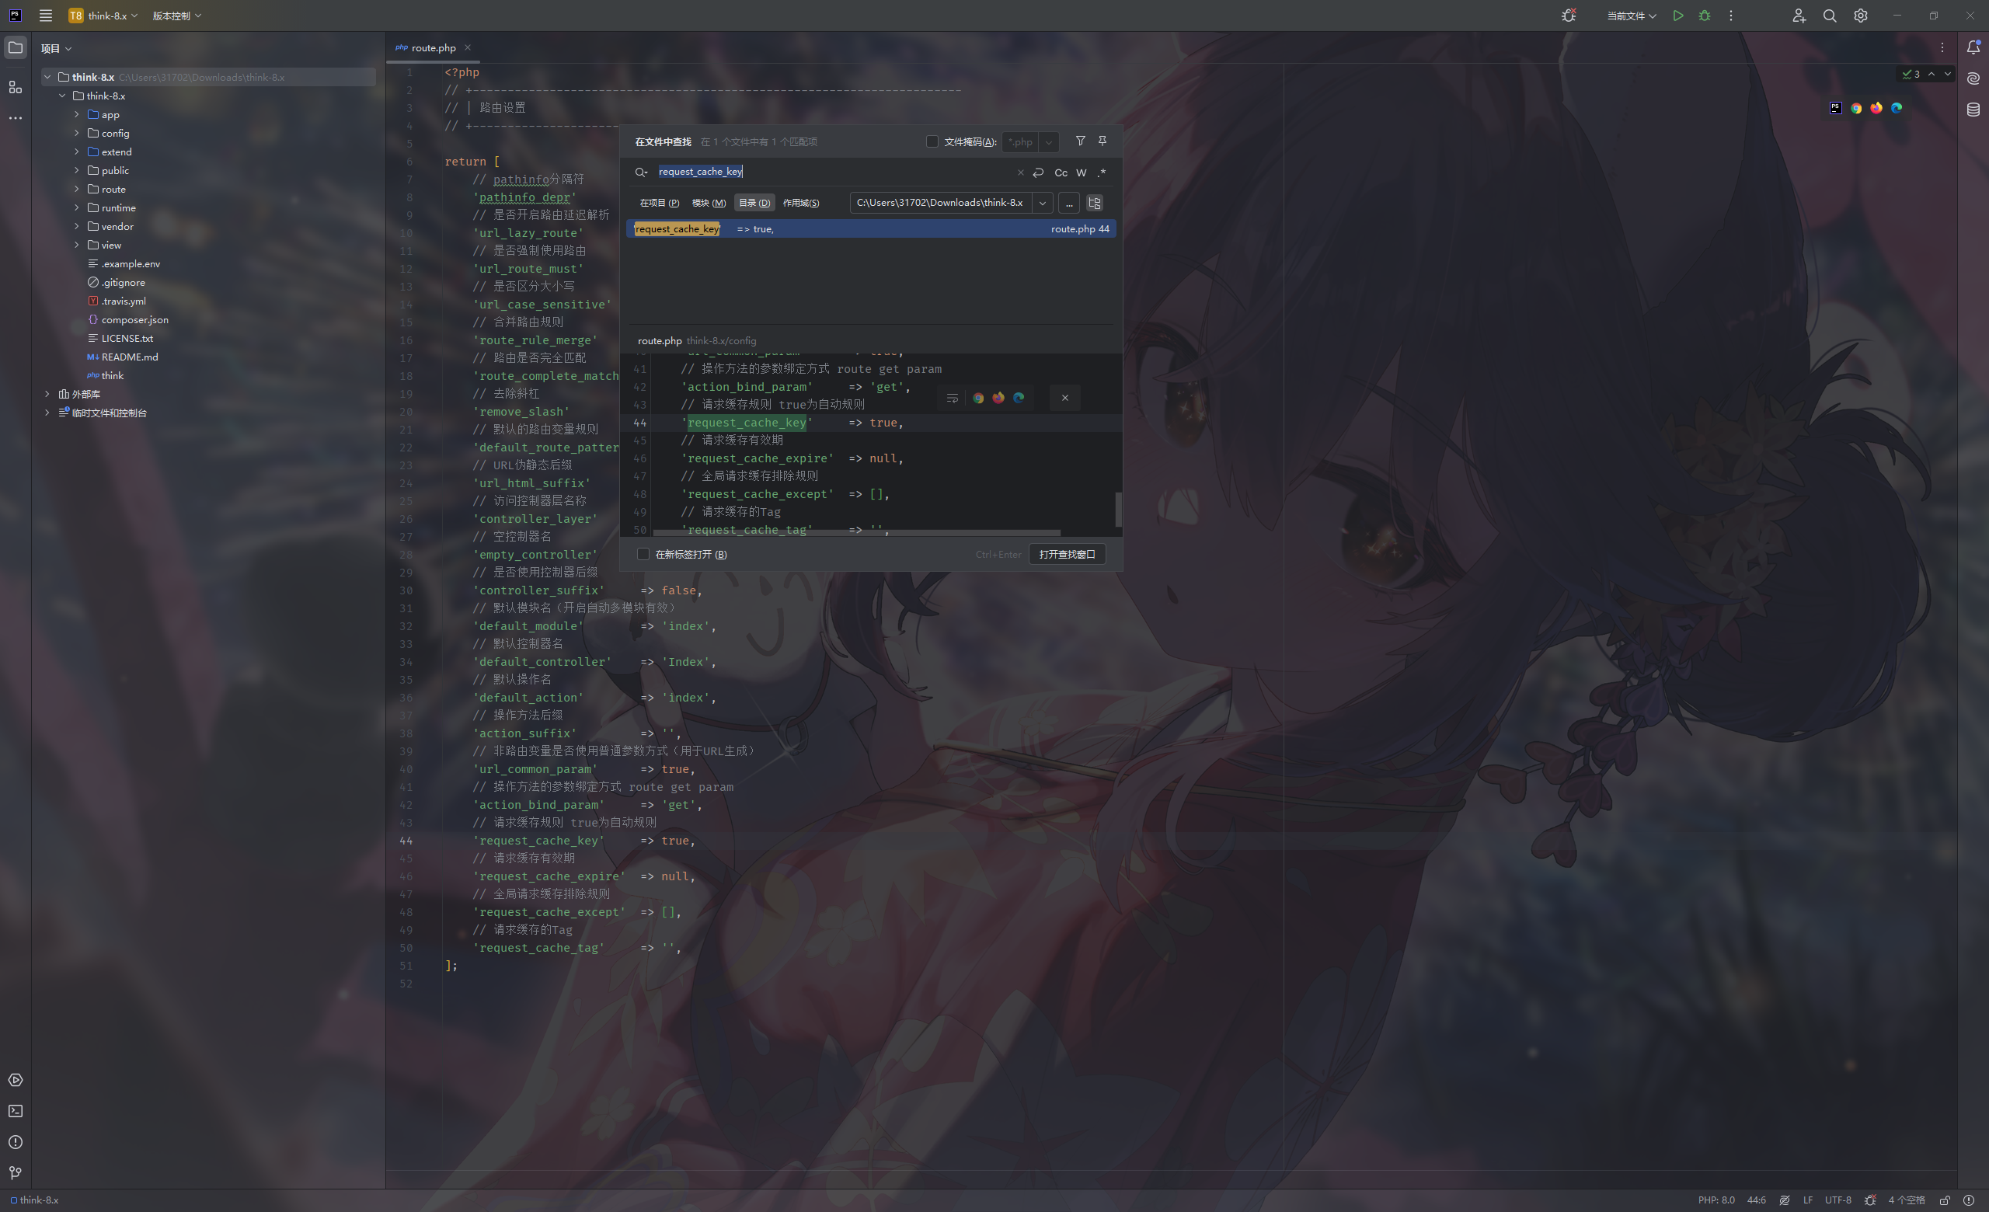Image resolution: width=1989 pixels, height=1212 pixels.
Task: Toggle Regex search option
Action: click(1102, 172)
